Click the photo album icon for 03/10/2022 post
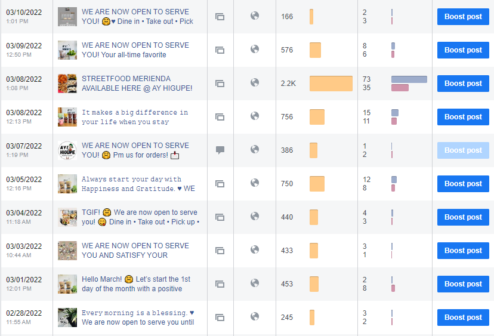Viewport: 494px width, 336px height. pos(220,17)
